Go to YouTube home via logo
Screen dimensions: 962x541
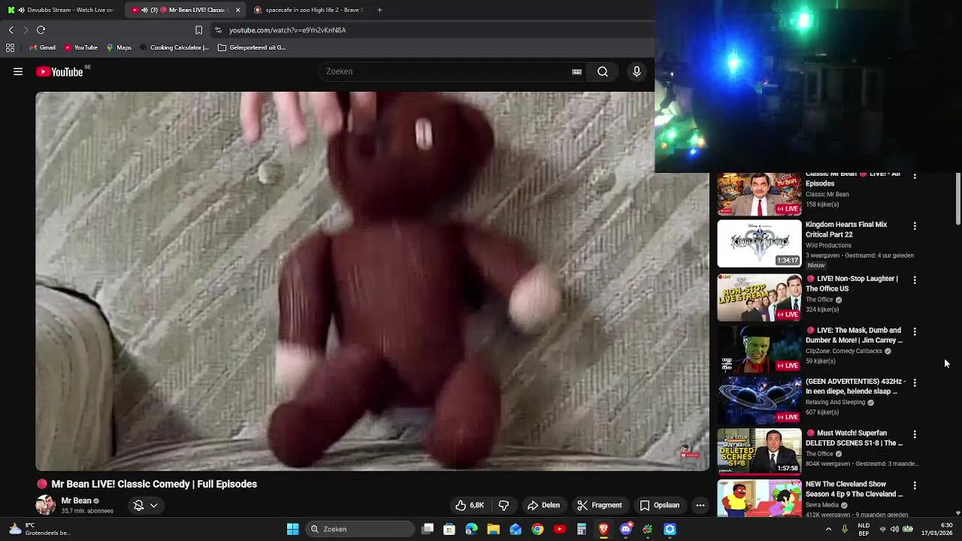pos(59,71)
